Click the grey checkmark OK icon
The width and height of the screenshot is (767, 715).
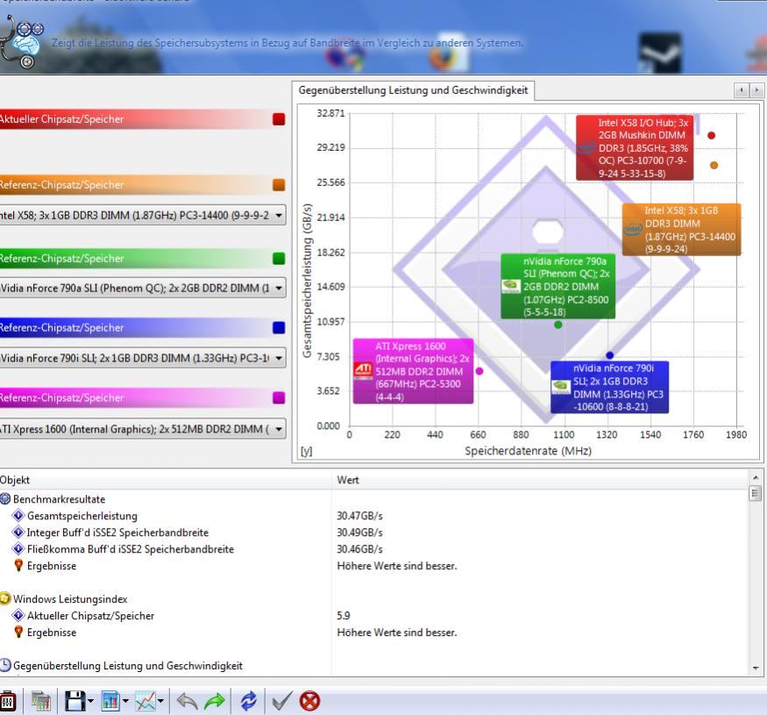pyautogui.click(x=282, y=701)
